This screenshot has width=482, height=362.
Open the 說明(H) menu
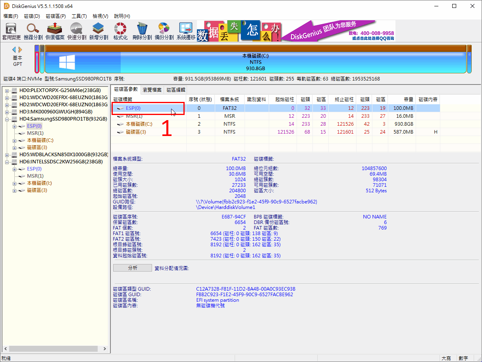122,16
